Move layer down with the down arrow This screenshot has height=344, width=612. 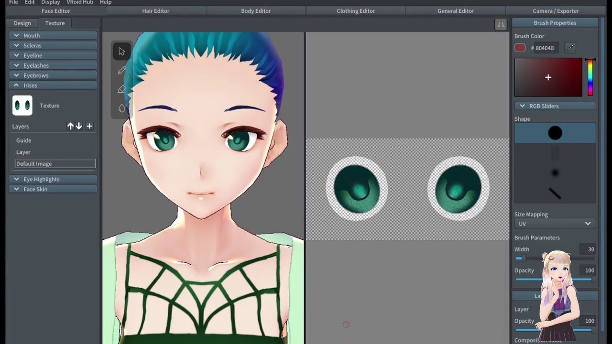click(79, 126)
